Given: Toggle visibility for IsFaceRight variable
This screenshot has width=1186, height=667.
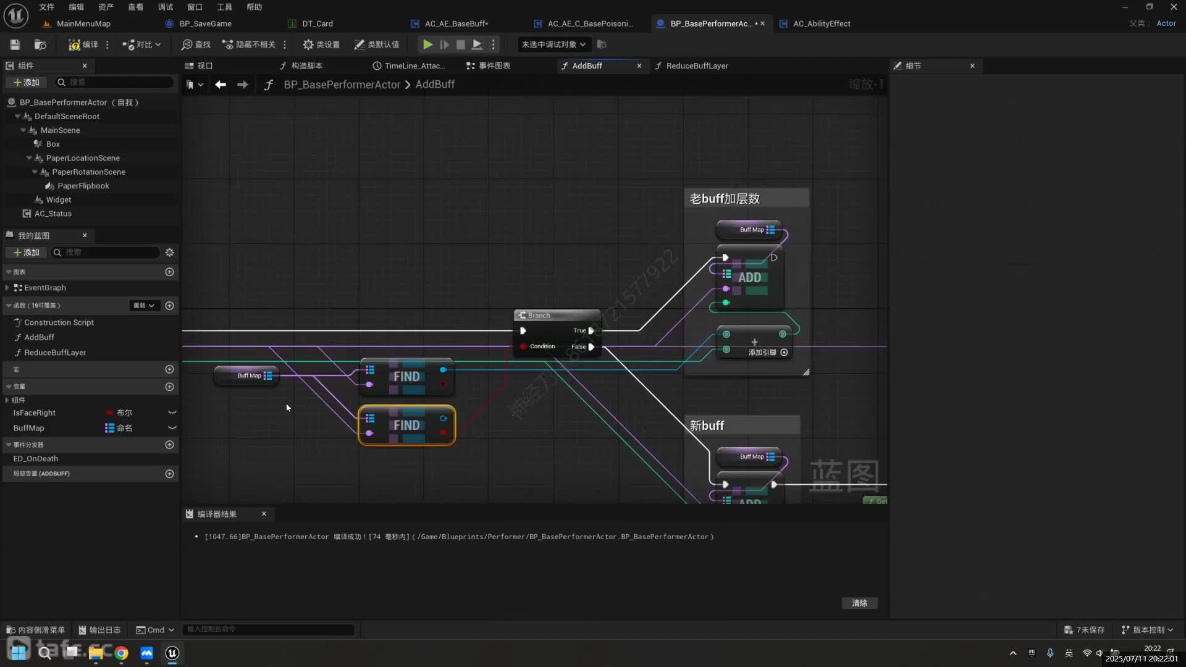Looking at the screenshot, I should (x=172, y=413).
